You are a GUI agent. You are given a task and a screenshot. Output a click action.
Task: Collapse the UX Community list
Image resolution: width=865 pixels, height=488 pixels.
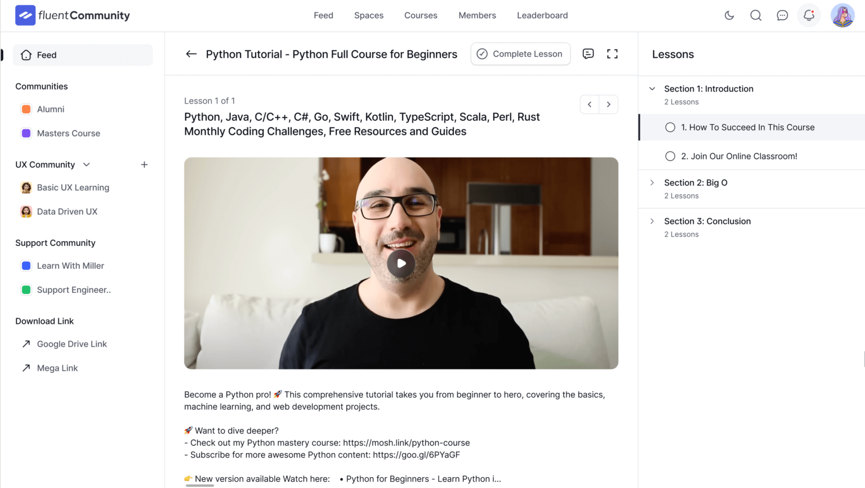86,164
